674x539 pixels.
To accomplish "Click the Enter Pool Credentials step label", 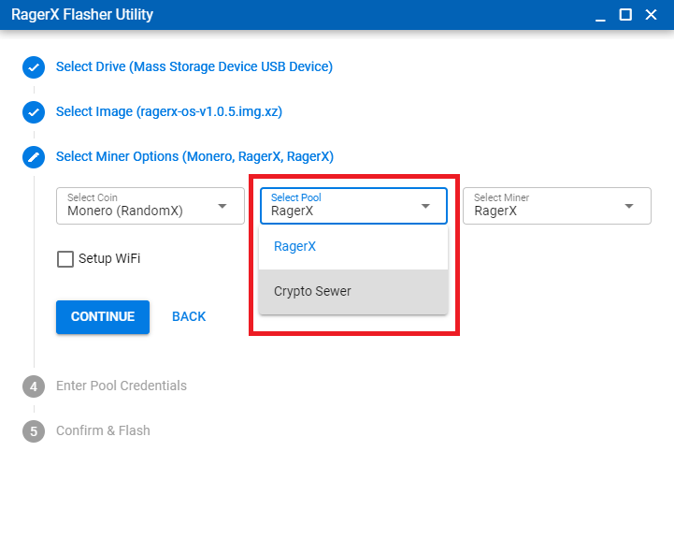I will coord(122,386).
